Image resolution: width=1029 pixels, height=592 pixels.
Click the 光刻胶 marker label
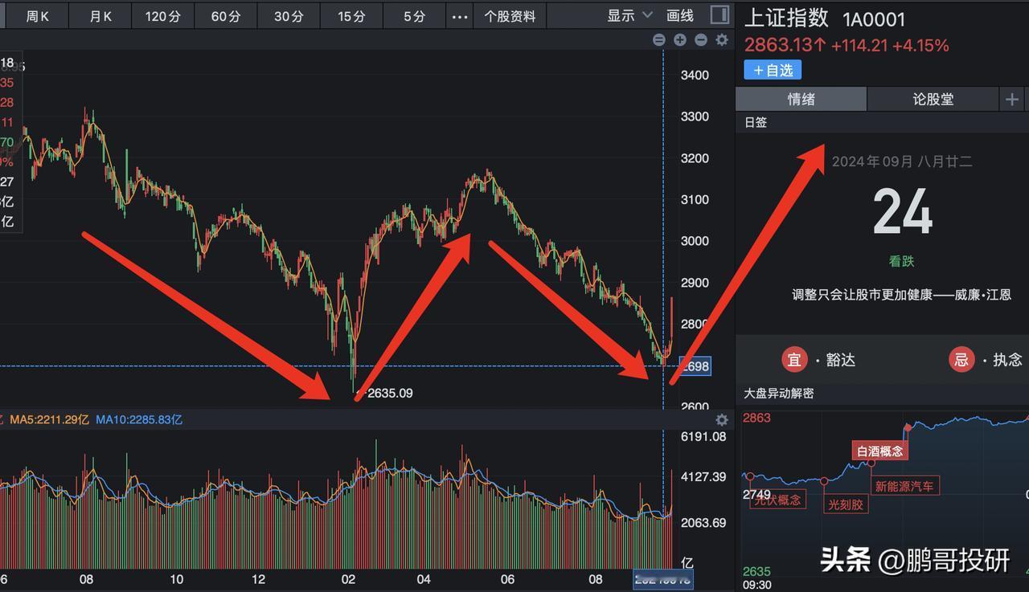(x=847, y=504)
